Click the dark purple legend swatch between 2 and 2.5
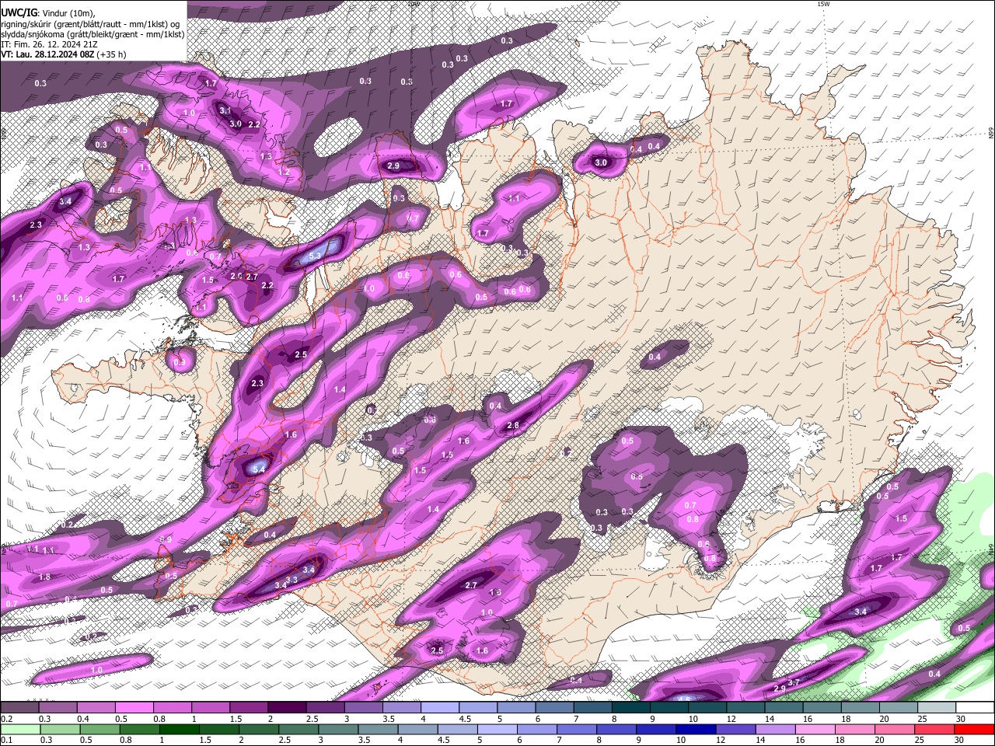This screenshot has width=995, height=746. point(286,708)
